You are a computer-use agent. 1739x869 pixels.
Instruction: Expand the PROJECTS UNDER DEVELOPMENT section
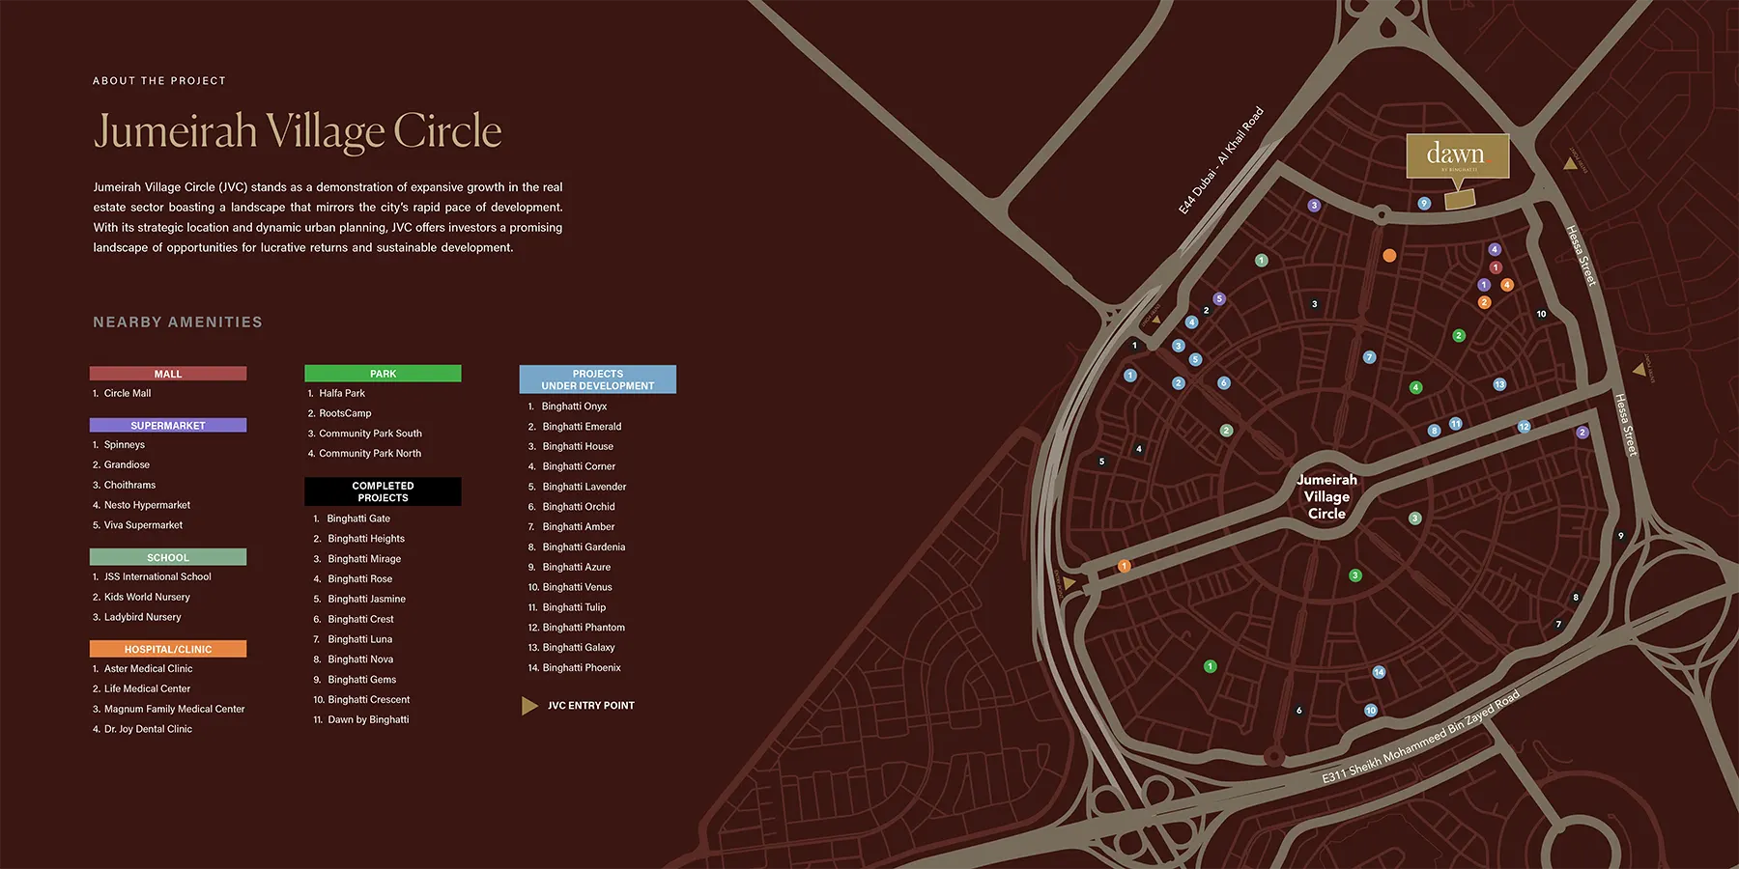coord(597,379)
